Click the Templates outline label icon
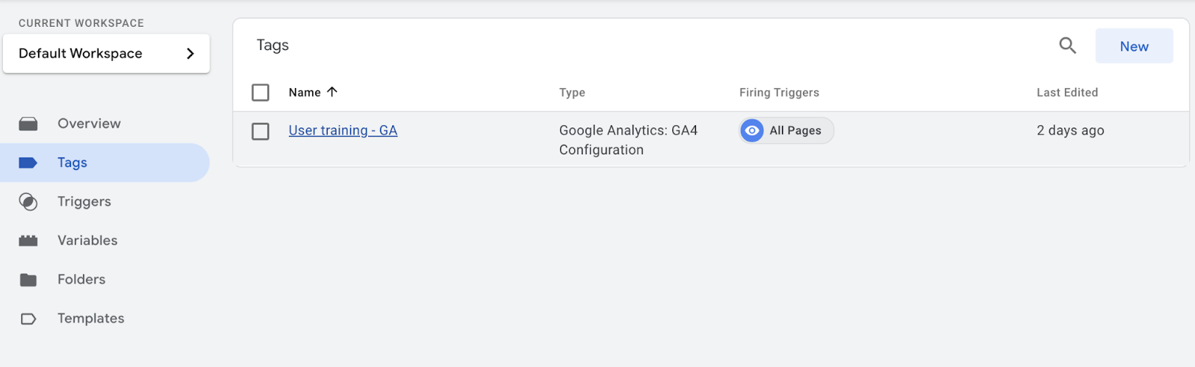Viewport: 1195px width, 367px height. [28, 319]
